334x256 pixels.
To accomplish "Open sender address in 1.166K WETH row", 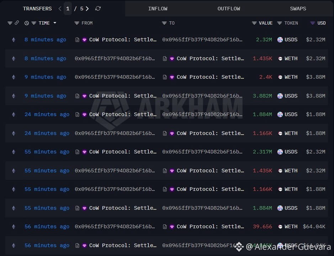I will point(115,189).
